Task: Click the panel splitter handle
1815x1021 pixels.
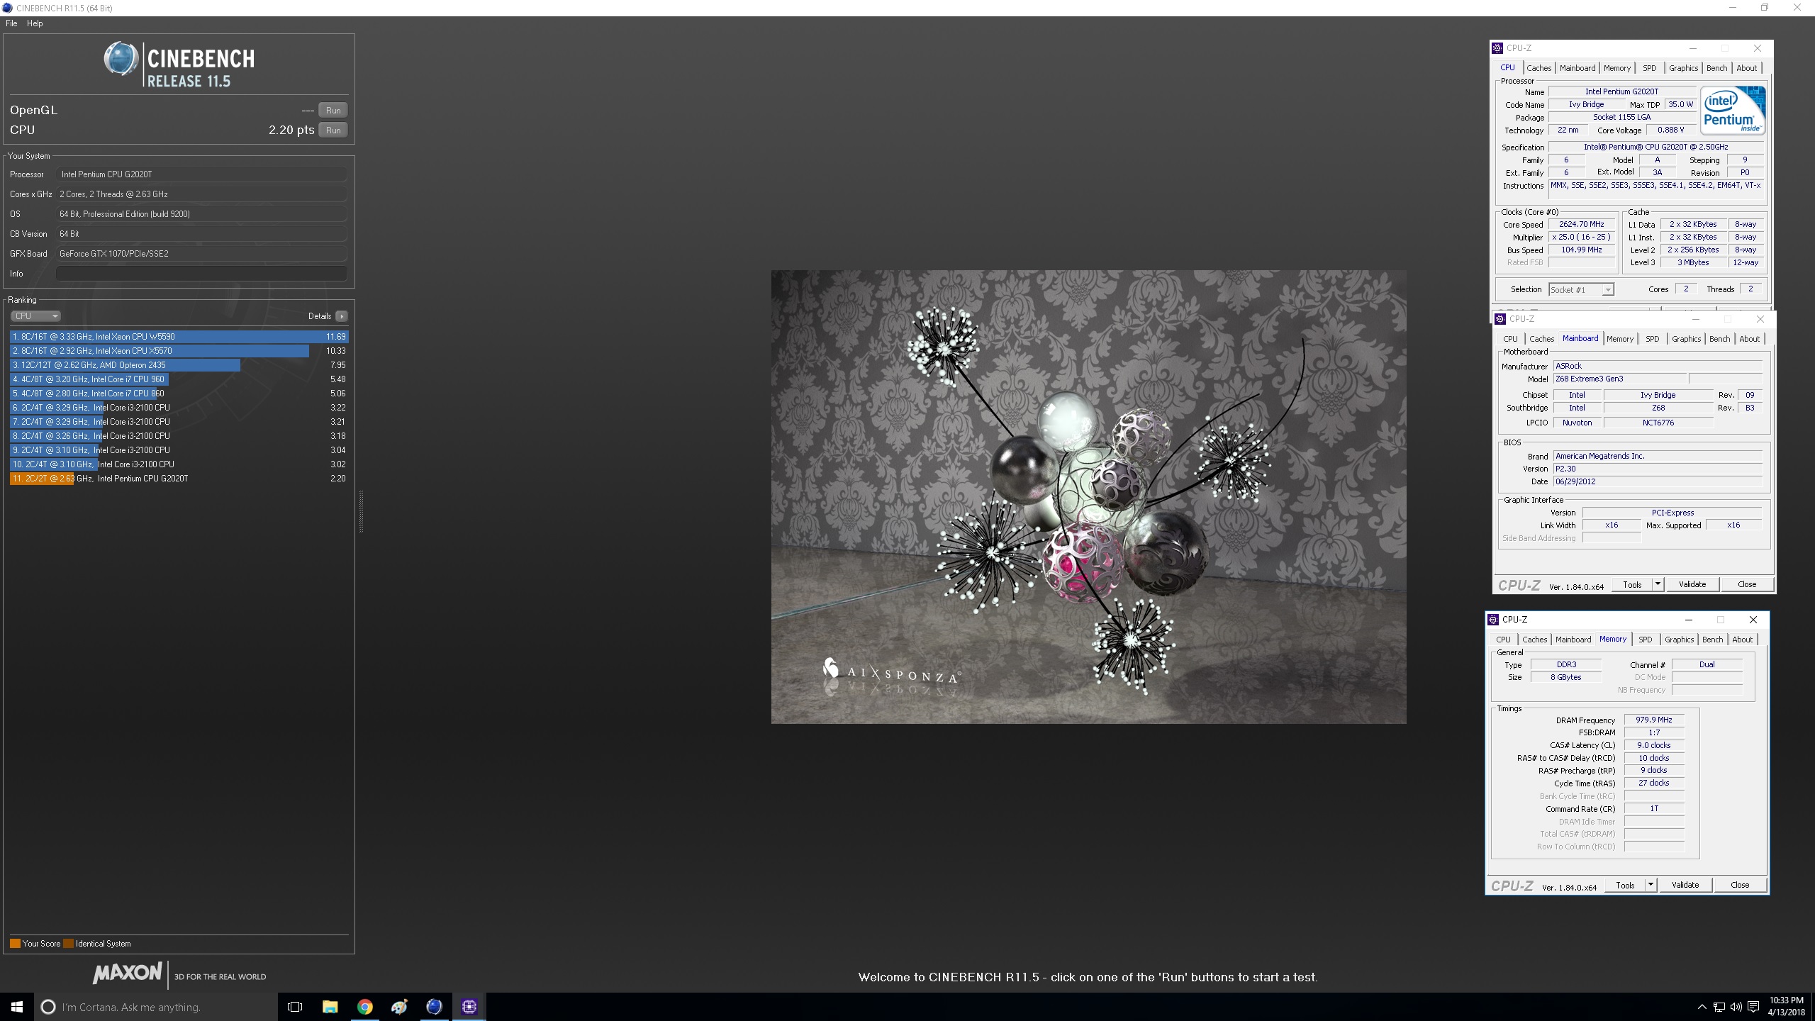Action: [x=362, y=510]
